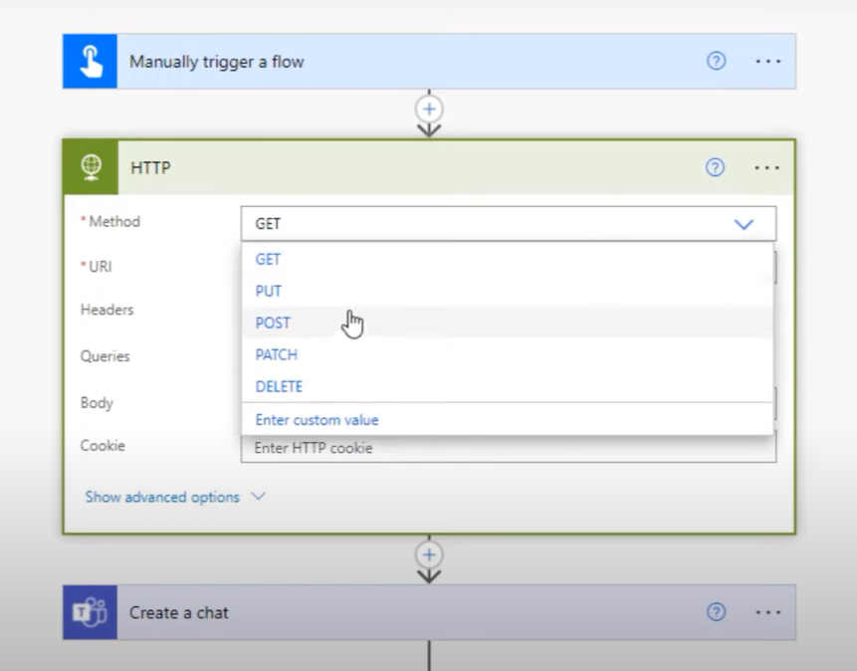Open the Create a chat ellipsis menu
This screenshot has height=671, width=857.
767,612
